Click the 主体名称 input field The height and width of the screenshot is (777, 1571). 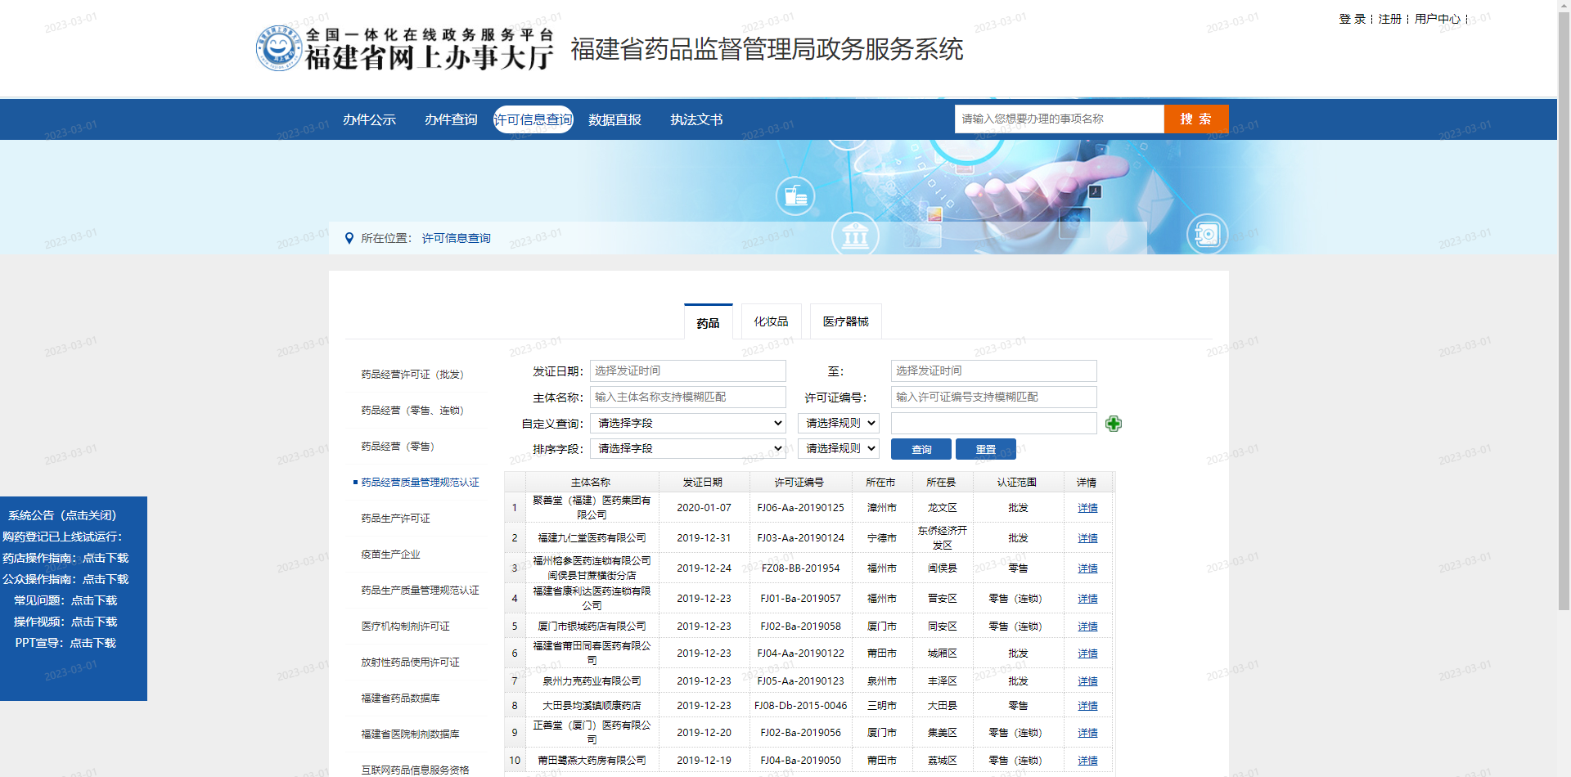pos(687,397)
